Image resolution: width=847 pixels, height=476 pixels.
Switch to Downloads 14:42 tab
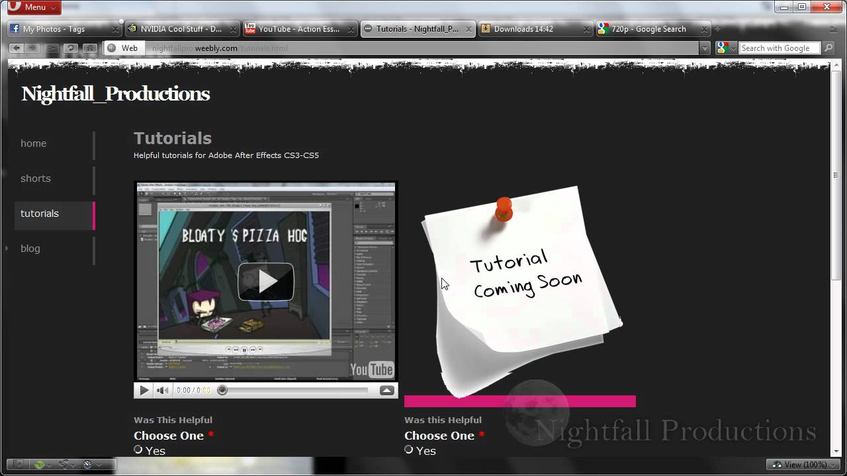(536, 29)
